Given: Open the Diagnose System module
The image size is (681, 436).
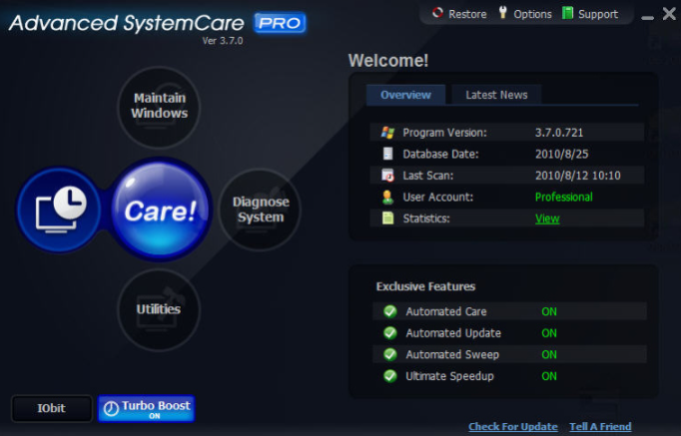Looking at the screenshot, I should pyautogui.click(x=261, y=210).
